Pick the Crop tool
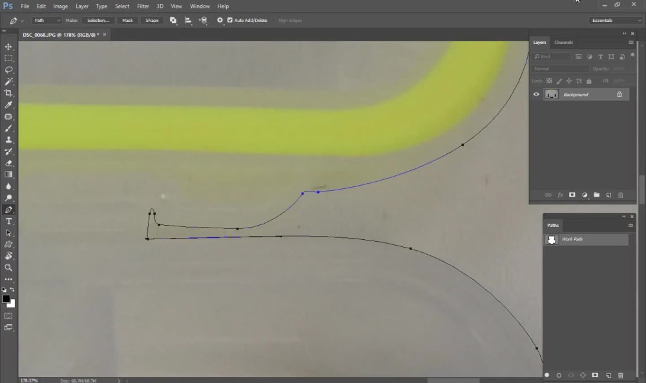Image resolution: width=646 pixels, height=383 pixels. (x=9, y=93)
